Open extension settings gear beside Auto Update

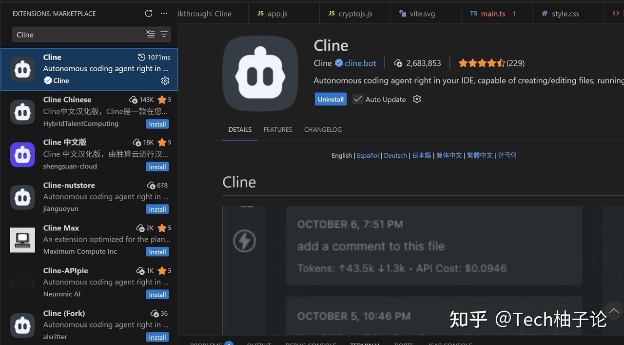[x=417, y=99]
